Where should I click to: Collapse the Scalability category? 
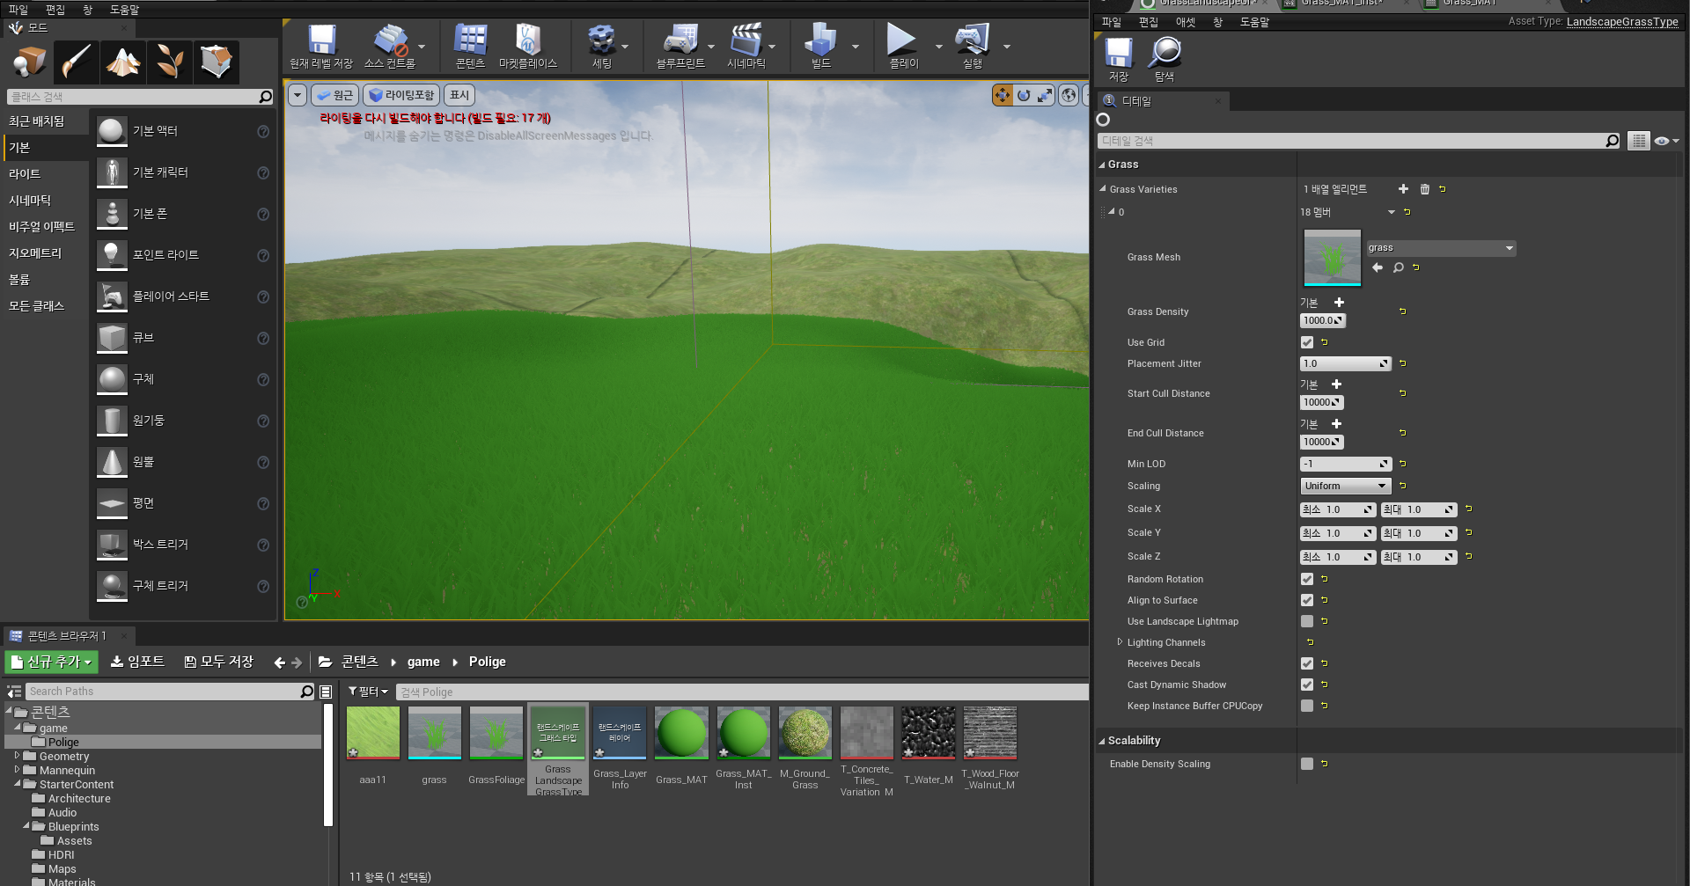tap(1101, 741)
